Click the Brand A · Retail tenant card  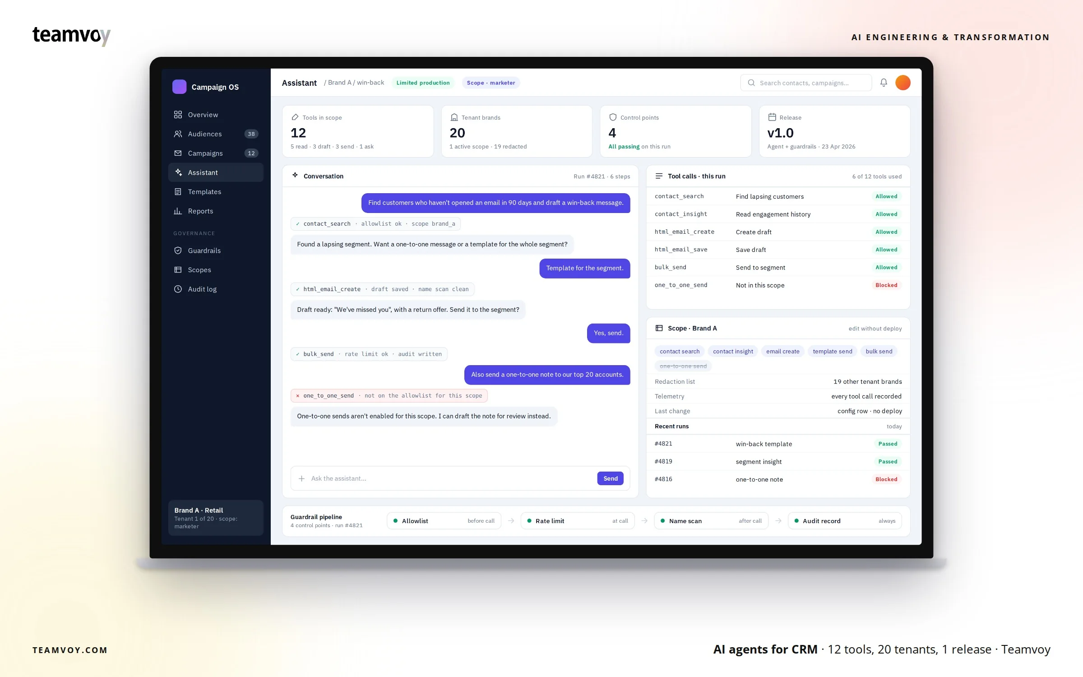point(216,518)
